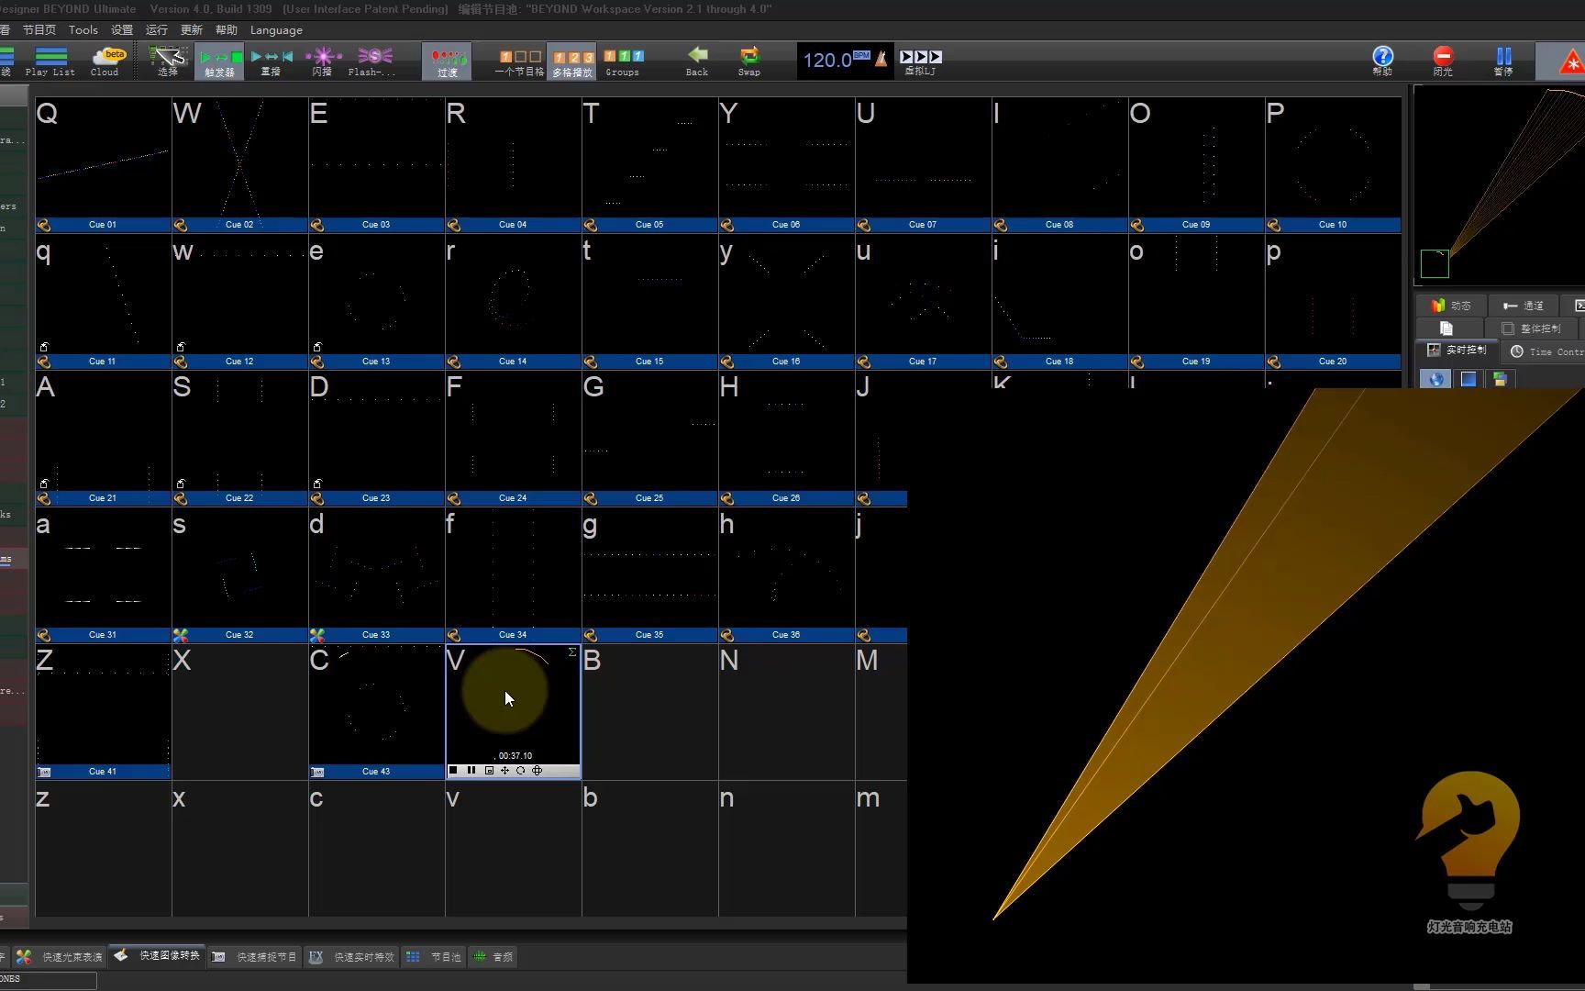Click the Back arrow icon

coord(697,55)
